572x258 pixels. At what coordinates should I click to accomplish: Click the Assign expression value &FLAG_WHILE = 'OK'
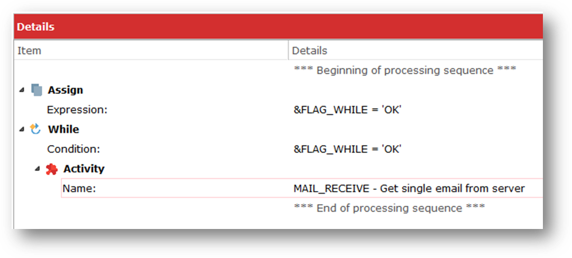347,110
